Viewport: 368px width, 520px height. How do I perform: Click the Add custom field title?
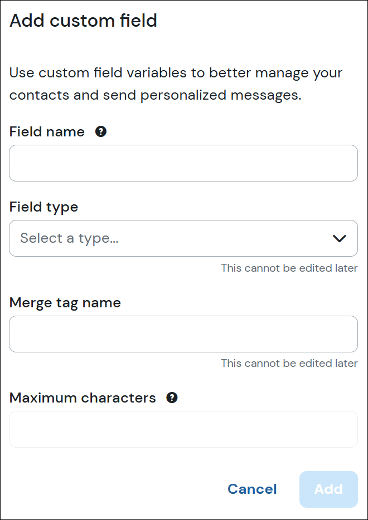coord(83,21)
